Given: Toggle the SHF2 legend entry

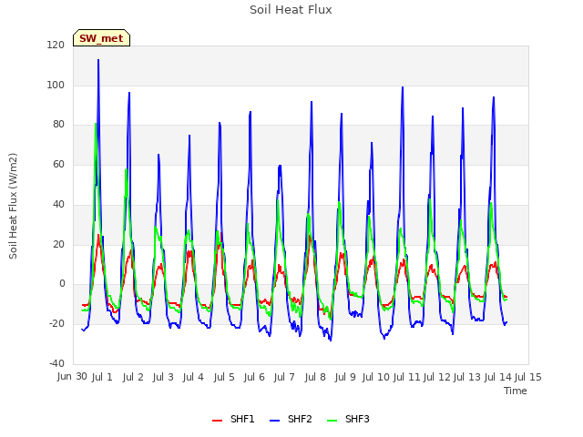Looking at the screenshot, I should pyautogui.click(x=291, y=420).
